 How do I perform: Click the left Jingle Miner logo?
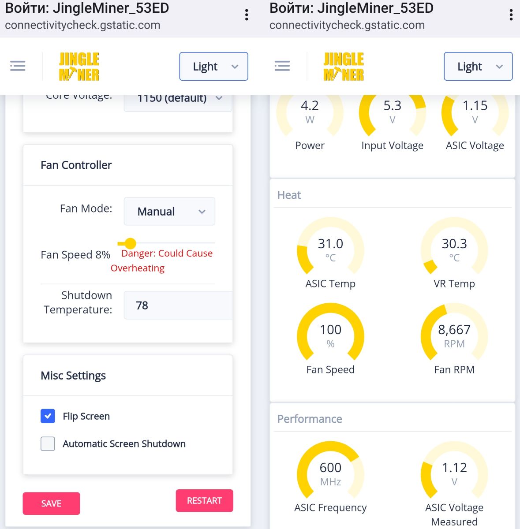(x=79, y=67)
